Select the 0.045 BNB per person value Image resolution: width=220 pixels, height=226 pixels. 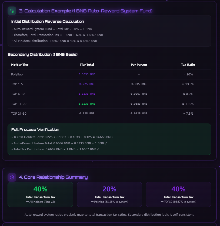139,84
